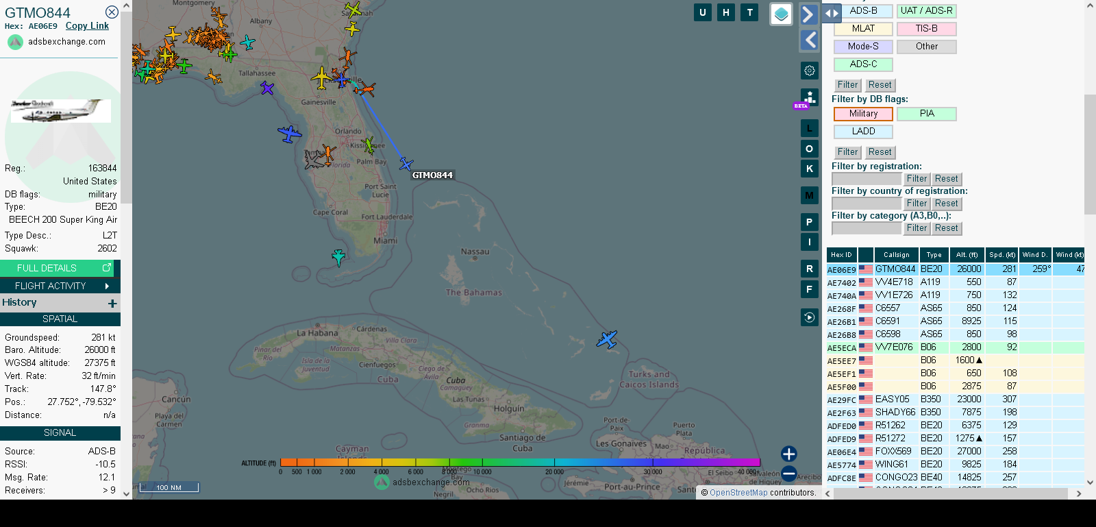
Task: Select the SHADY66 row in aircraft table
Action: click(x=956, y=413)
